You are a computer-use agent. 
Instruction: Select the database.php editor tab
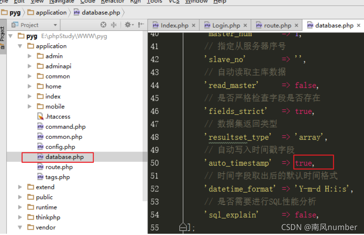tap(334, 25)
